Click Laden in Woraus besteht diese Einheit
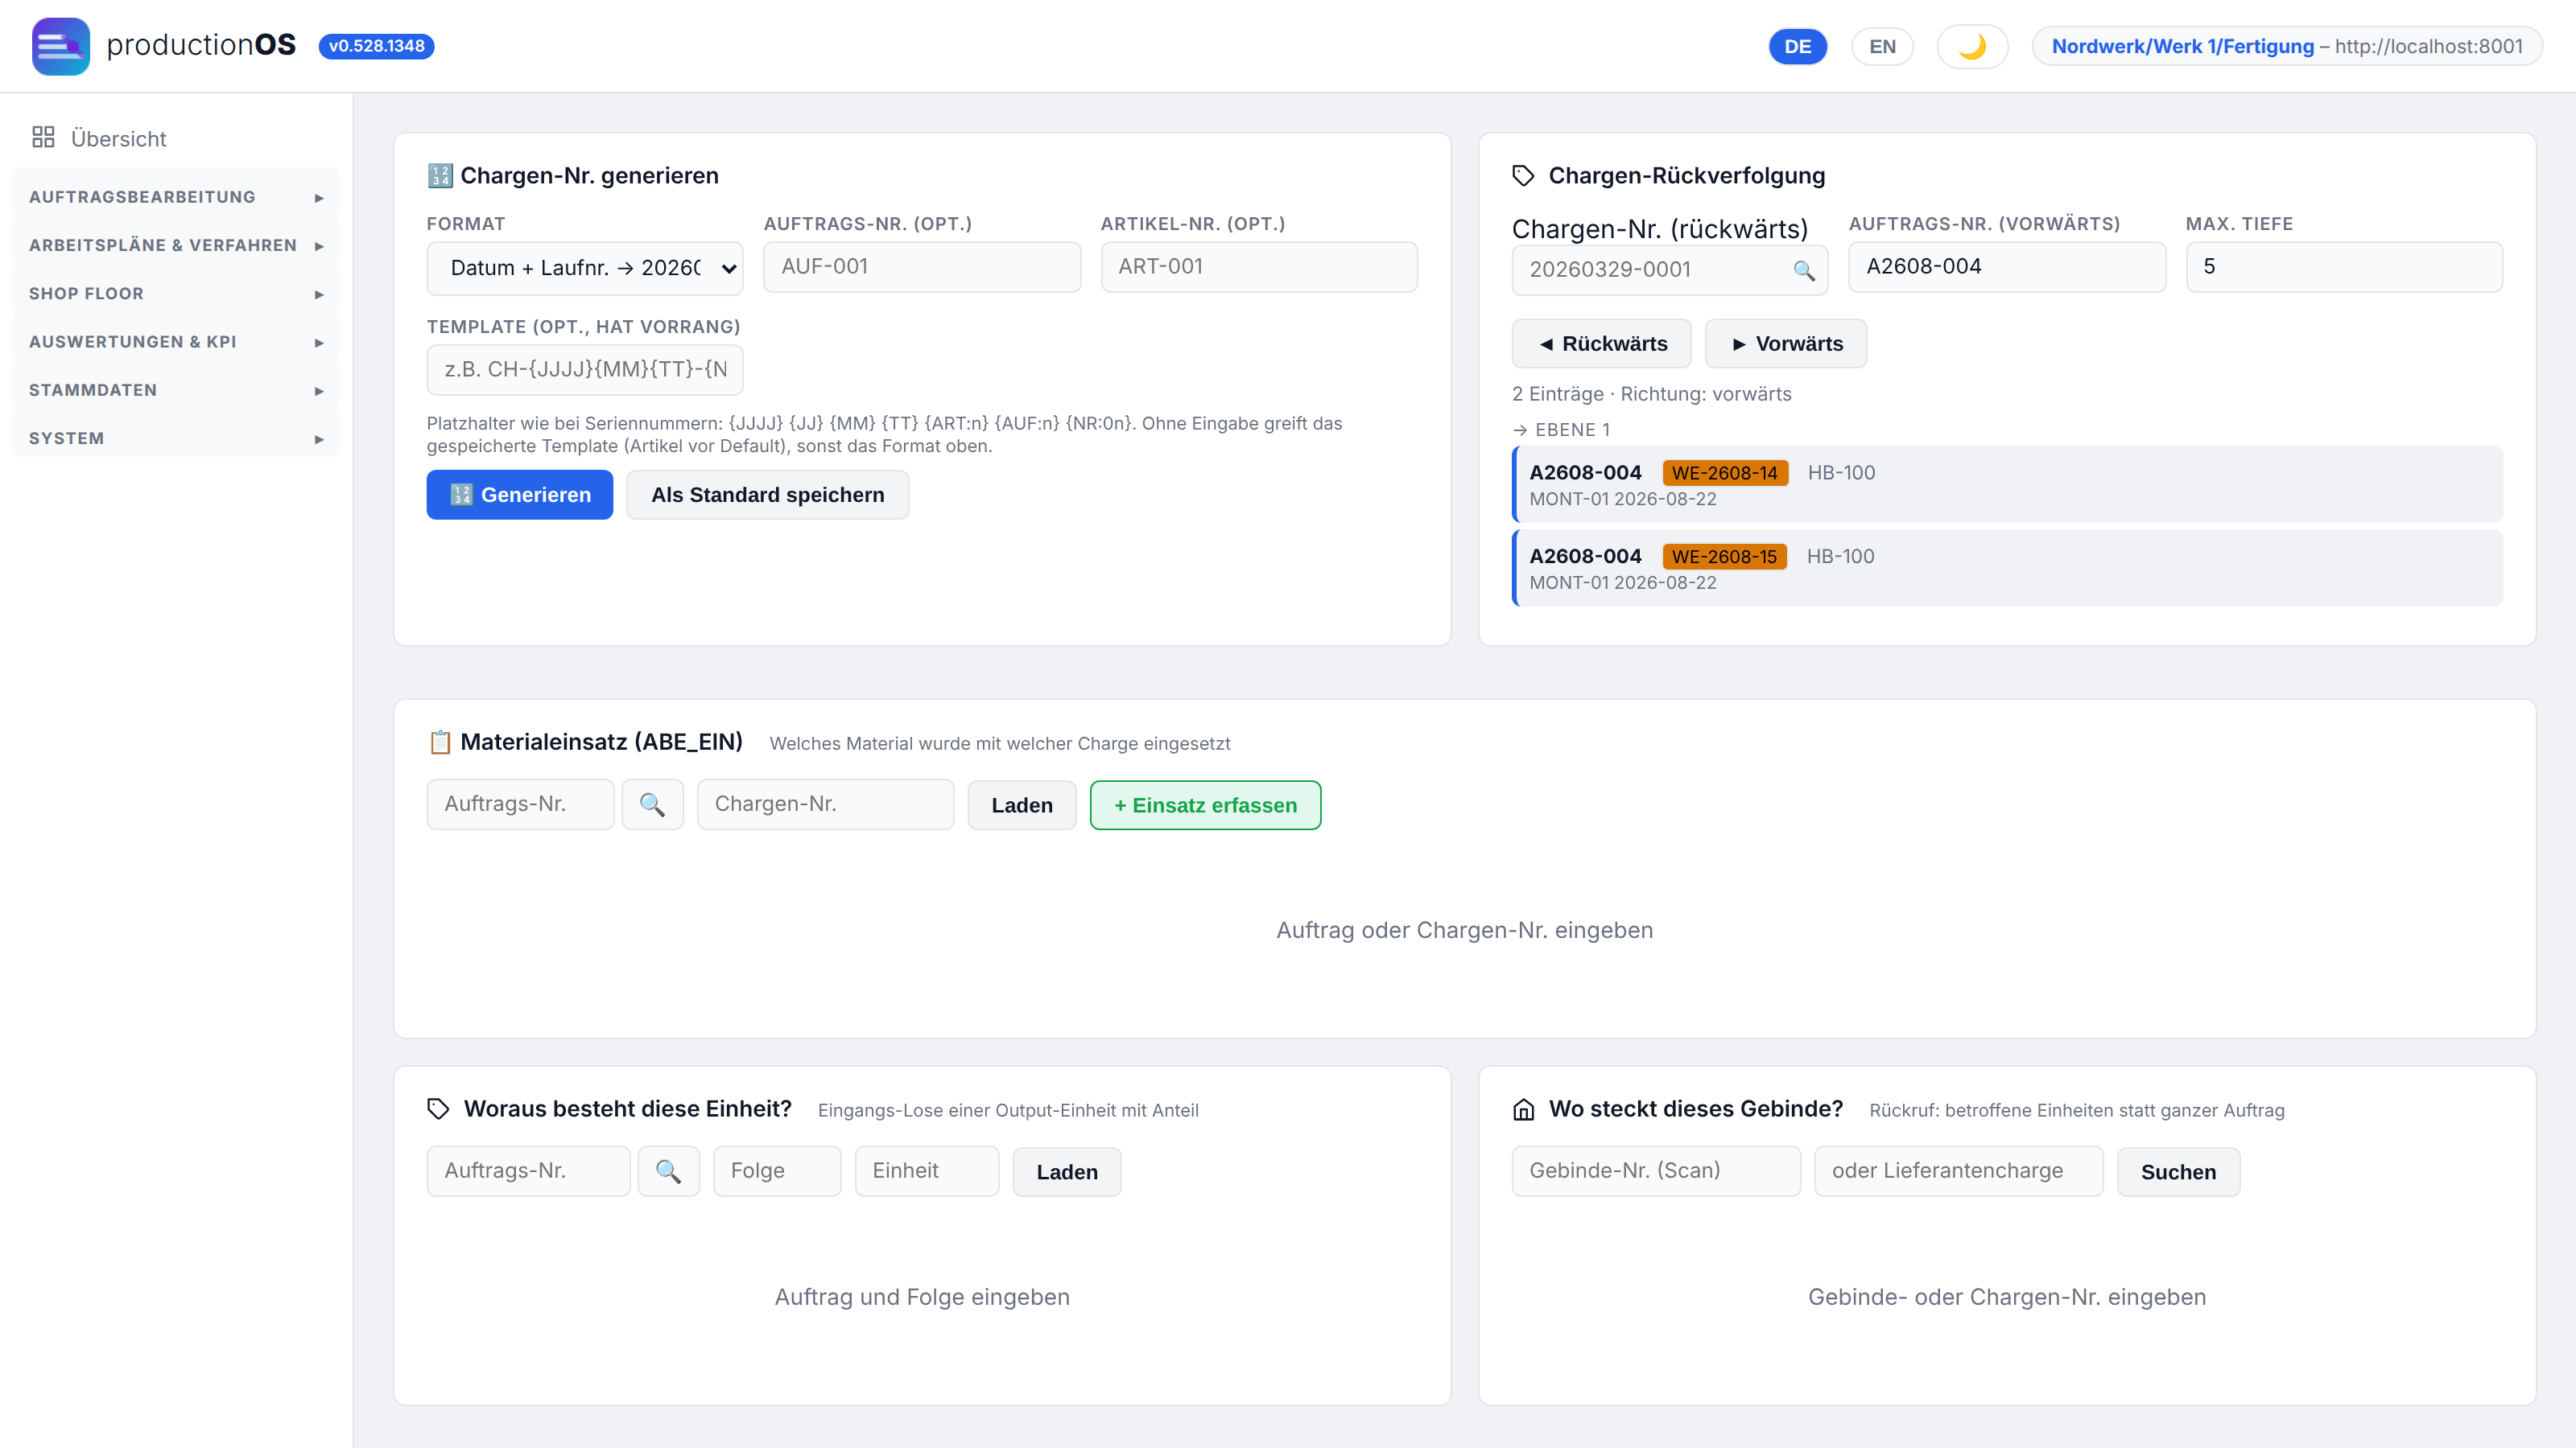The image size is (2576, 1448). point(1067,1172)
